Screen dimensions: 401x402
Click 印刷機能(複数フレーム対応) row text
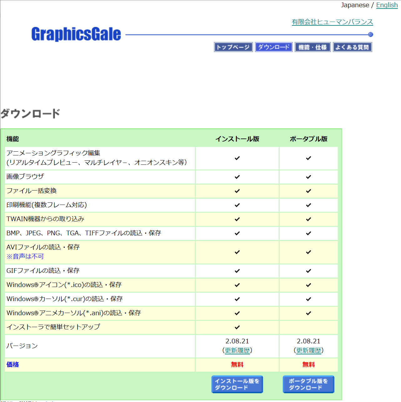[47, 205]
